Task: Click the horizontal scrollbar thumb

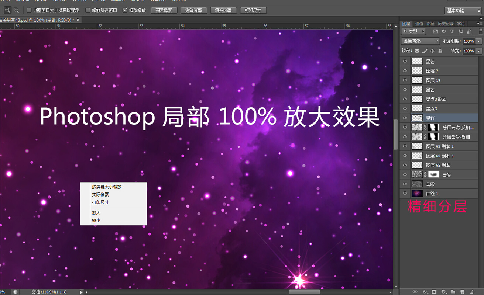Action: click(x=304, y=292)
